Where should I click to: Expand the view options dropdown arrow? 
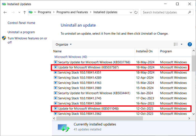182,44
